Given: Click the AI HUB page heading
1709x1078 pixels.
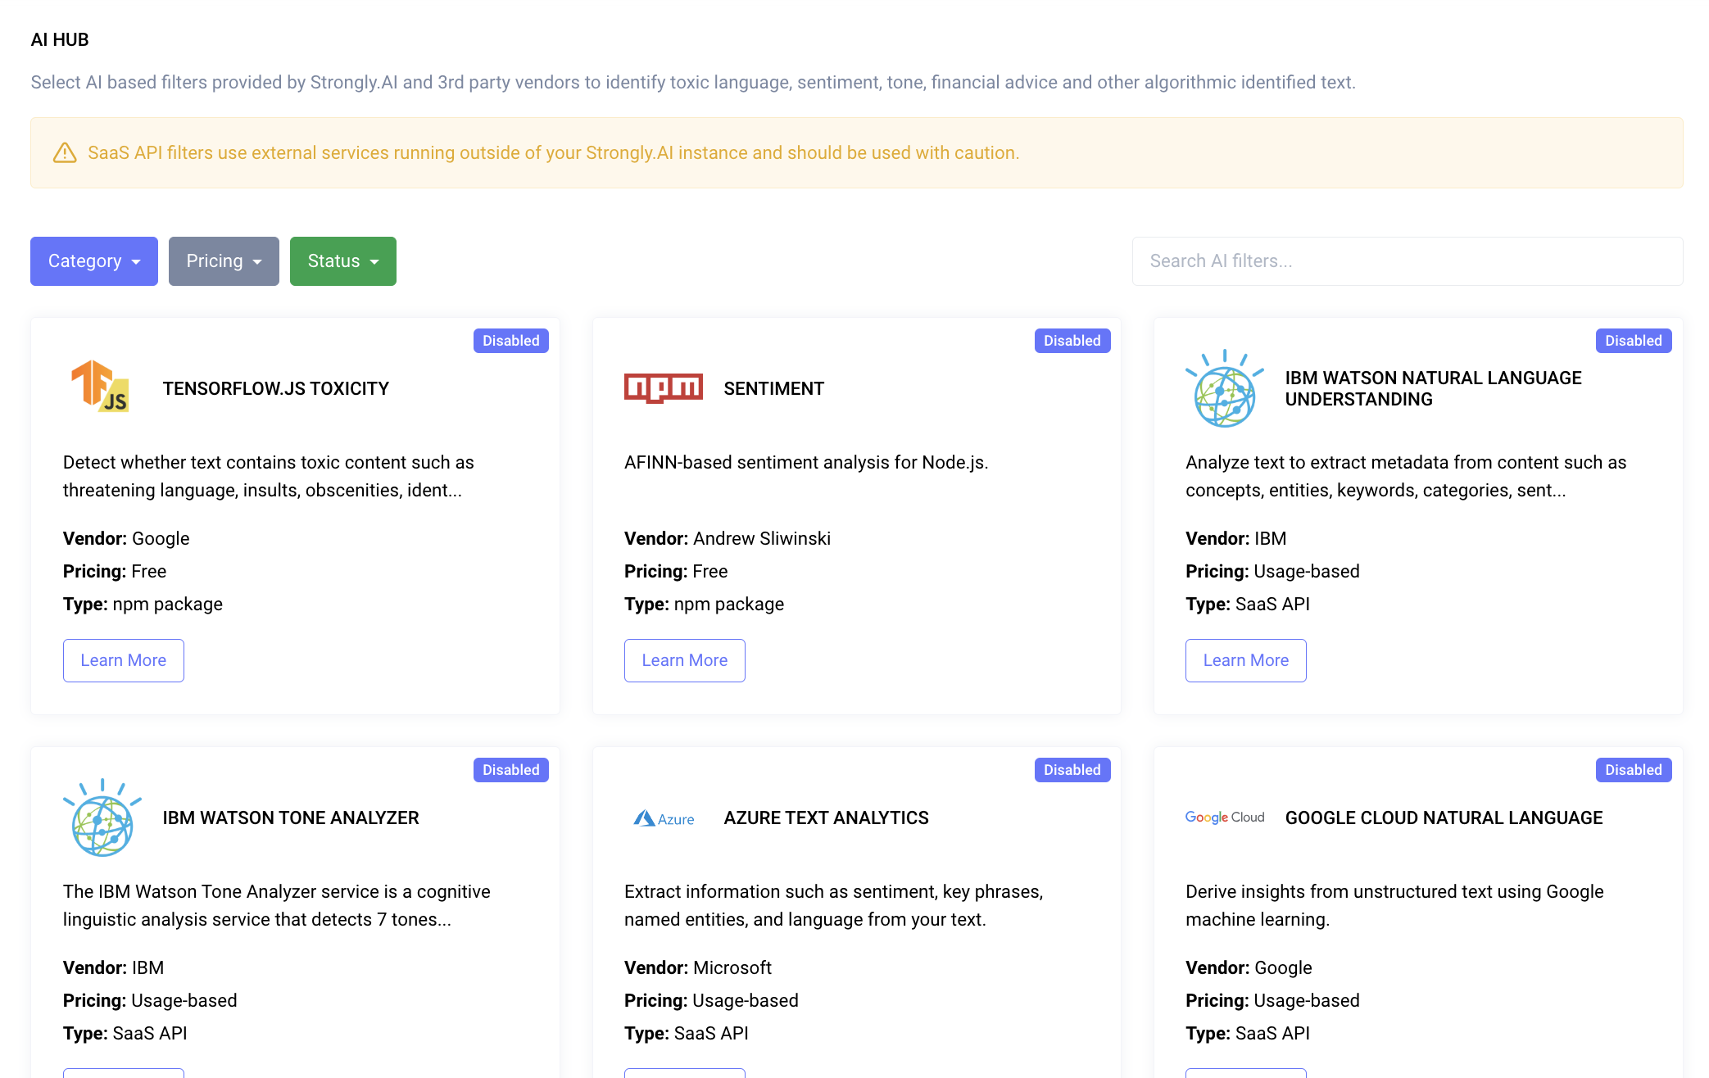Looking at the screenshot, I should (x=60, y=39).
